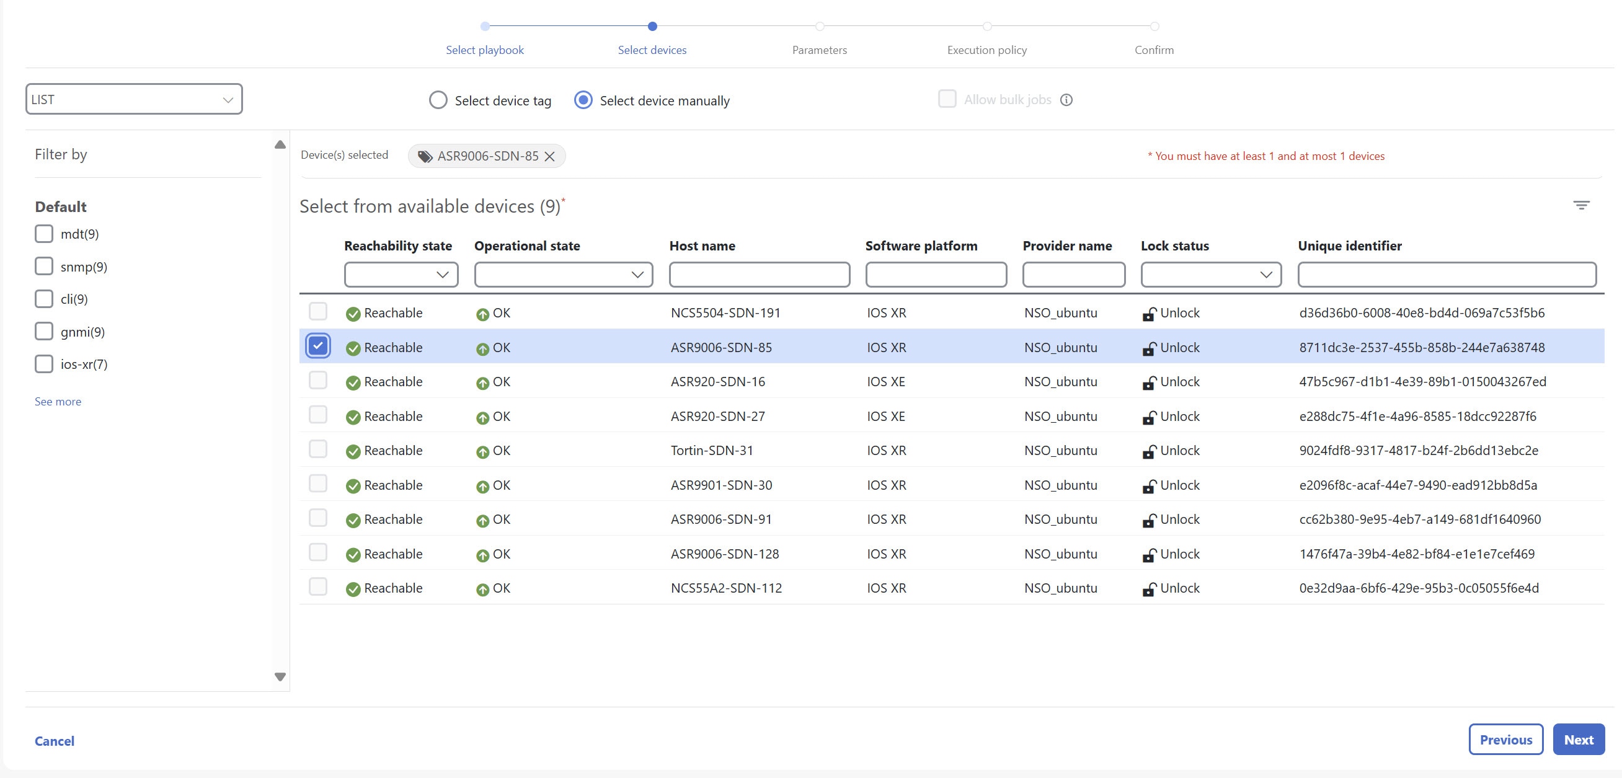Cancel the playbook wizard
Screen dimensions: 1622x778
point(54,741)
